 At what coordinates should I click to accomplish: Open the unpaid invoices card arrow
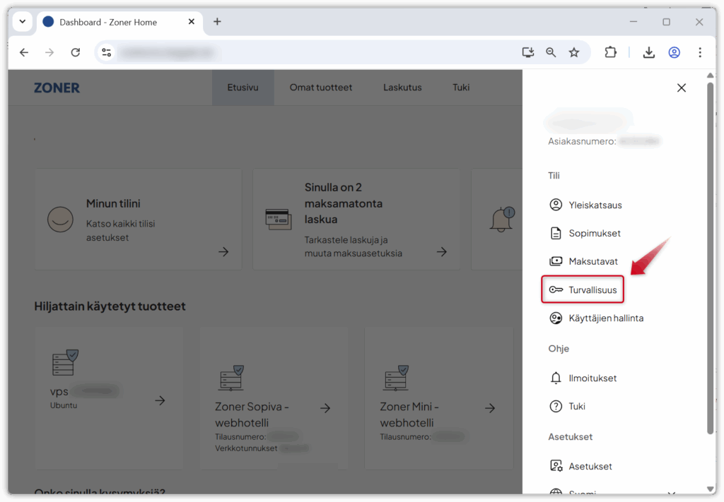click(x=442, y=251)
